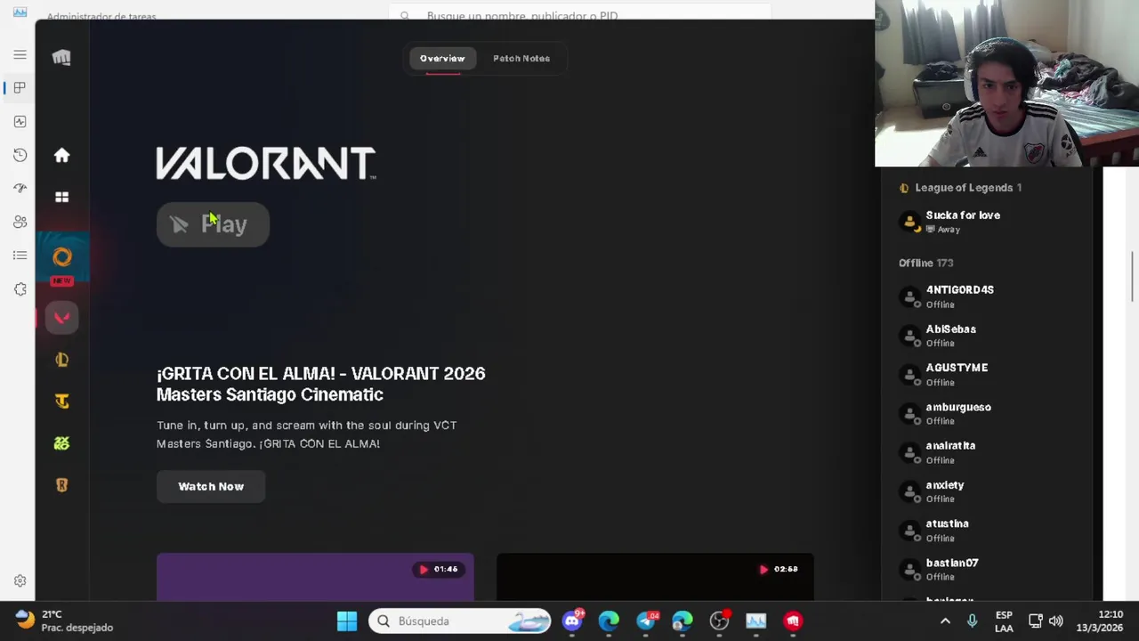Open Task Manager Processes page icon

pos(20,87)
